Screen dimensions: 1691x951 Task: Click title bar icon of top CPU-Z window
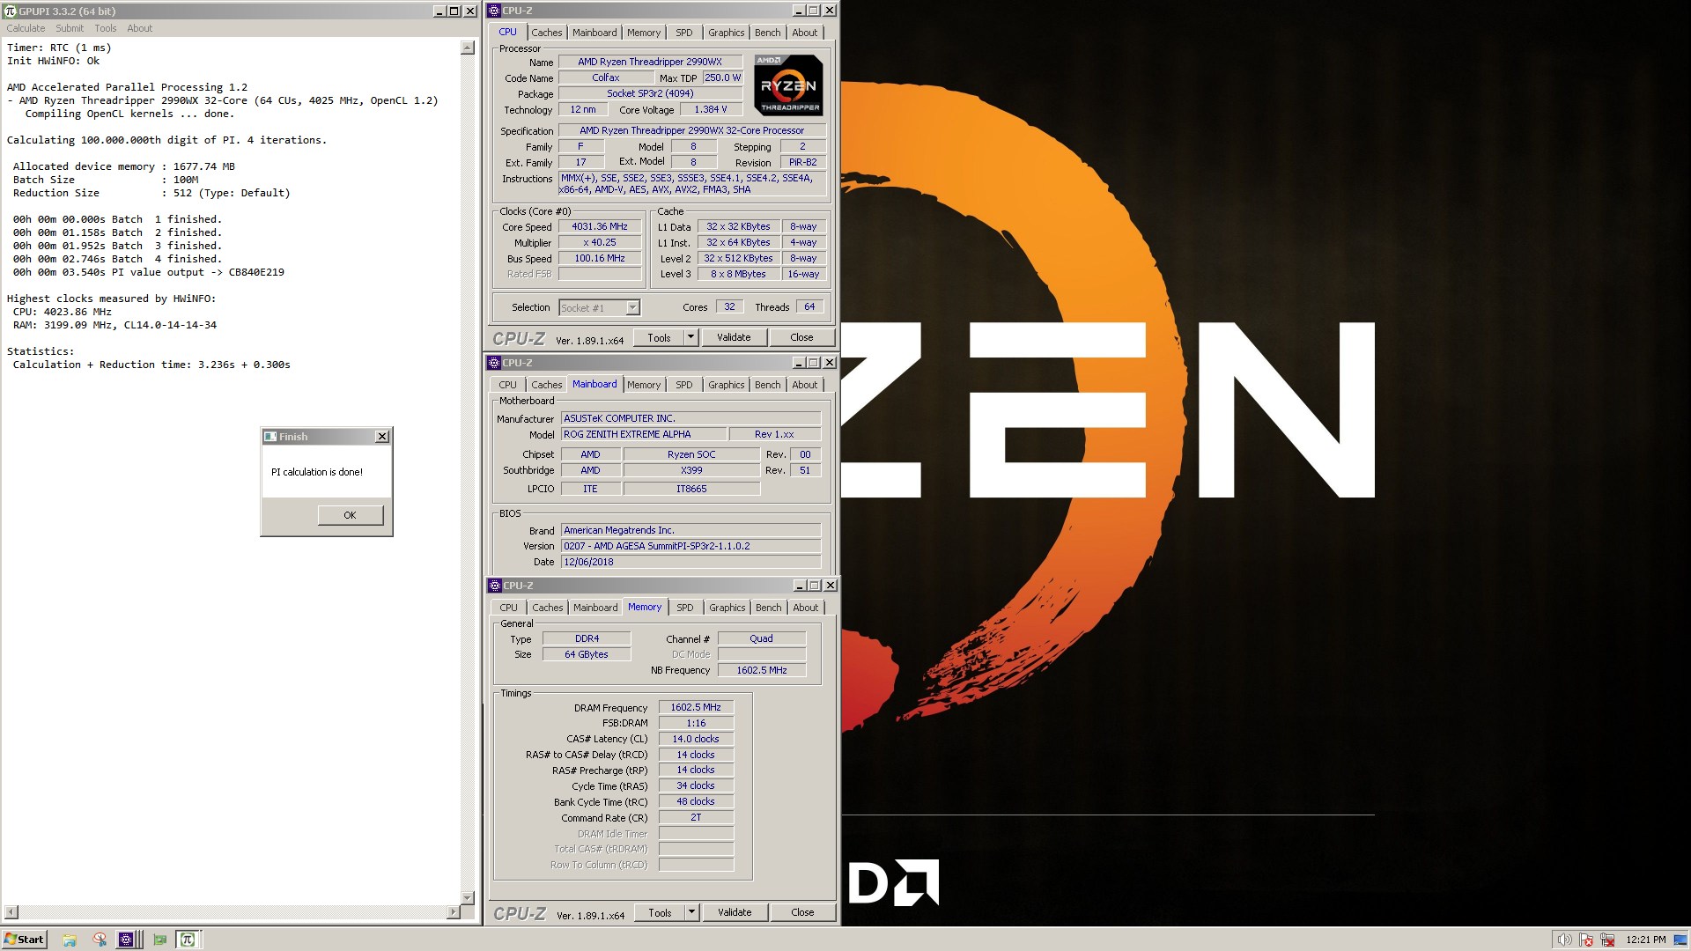click(x=495, y=11)
